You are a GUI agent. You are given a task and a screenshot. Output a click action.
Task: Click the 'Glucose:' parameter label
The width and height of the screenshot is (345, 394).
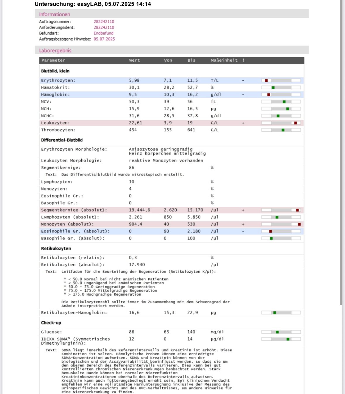52,332
